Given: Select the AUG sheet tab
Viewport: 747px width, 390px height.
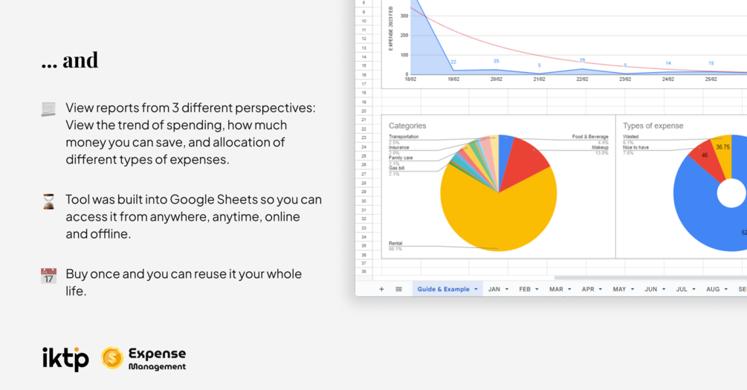Looking at the screenshot, I should click(713, 289).
